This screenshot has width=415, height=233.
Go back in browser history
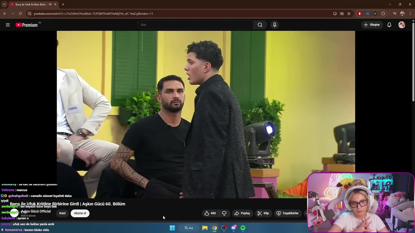pos(5,14)
